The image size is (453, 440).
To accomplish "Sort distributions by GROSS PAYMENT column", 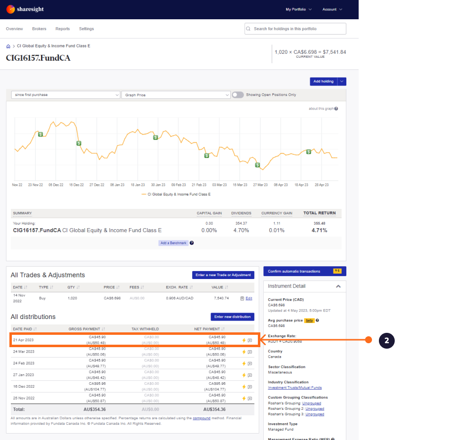I will (86, 329).
